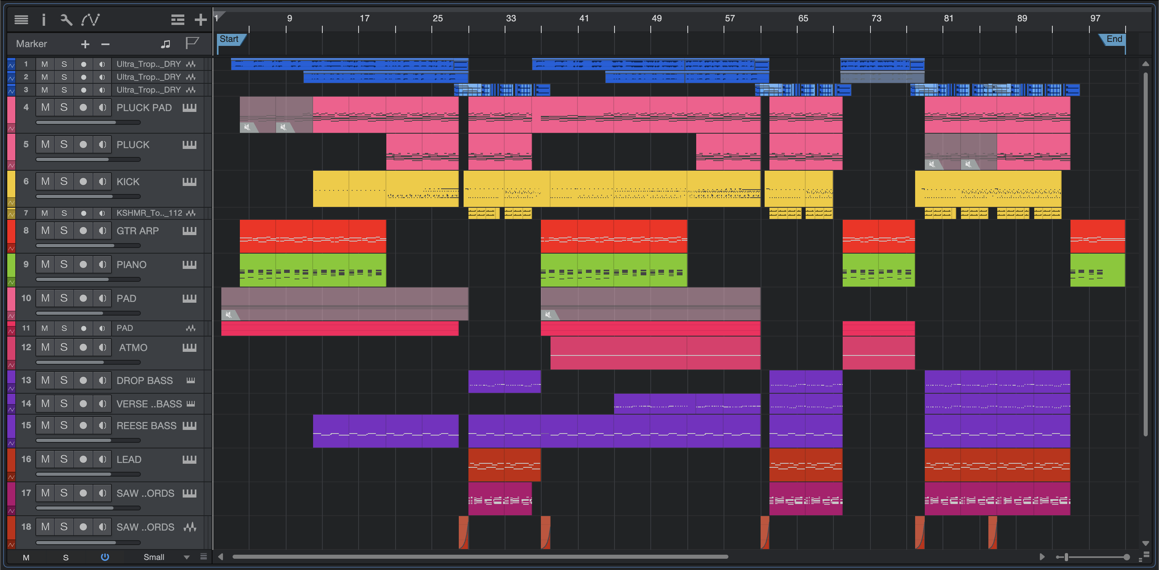
Task: Mute the KICK track
Action: (x=45, y=181)
